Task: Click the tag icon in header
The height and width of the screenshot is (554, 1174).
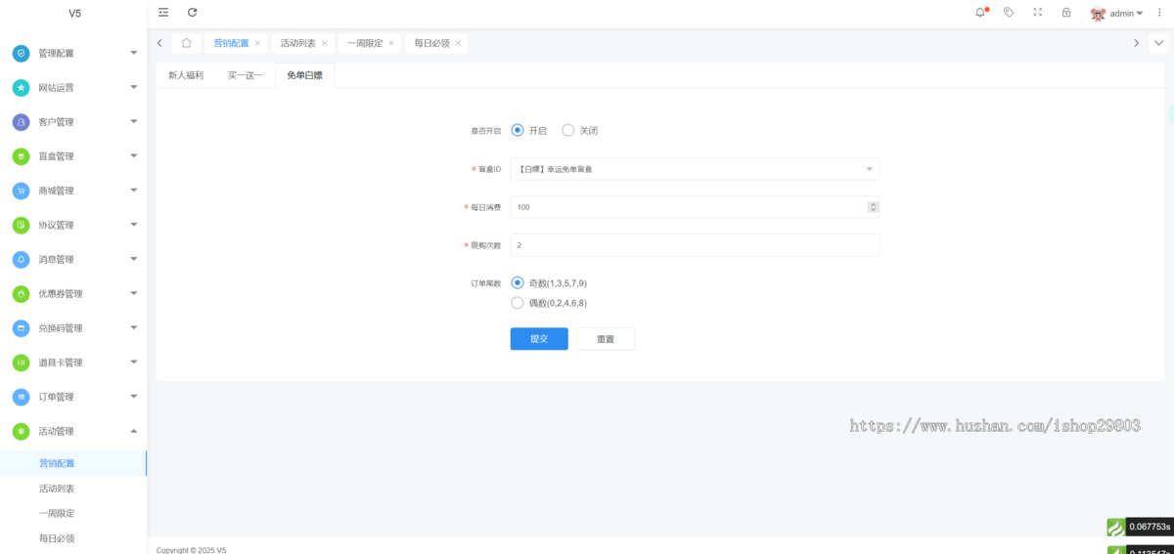Action: coord(1009,13)
